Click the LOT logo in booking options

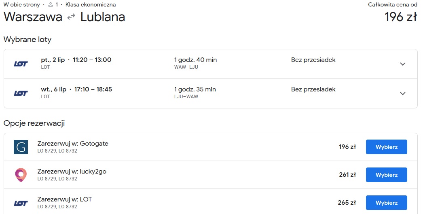pyautogui.click(x=21, y=203)
